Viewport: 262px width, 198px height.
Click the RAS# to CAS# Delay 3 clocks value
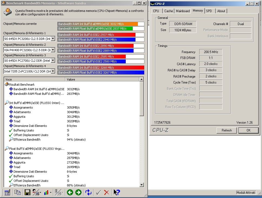[211, 70]
